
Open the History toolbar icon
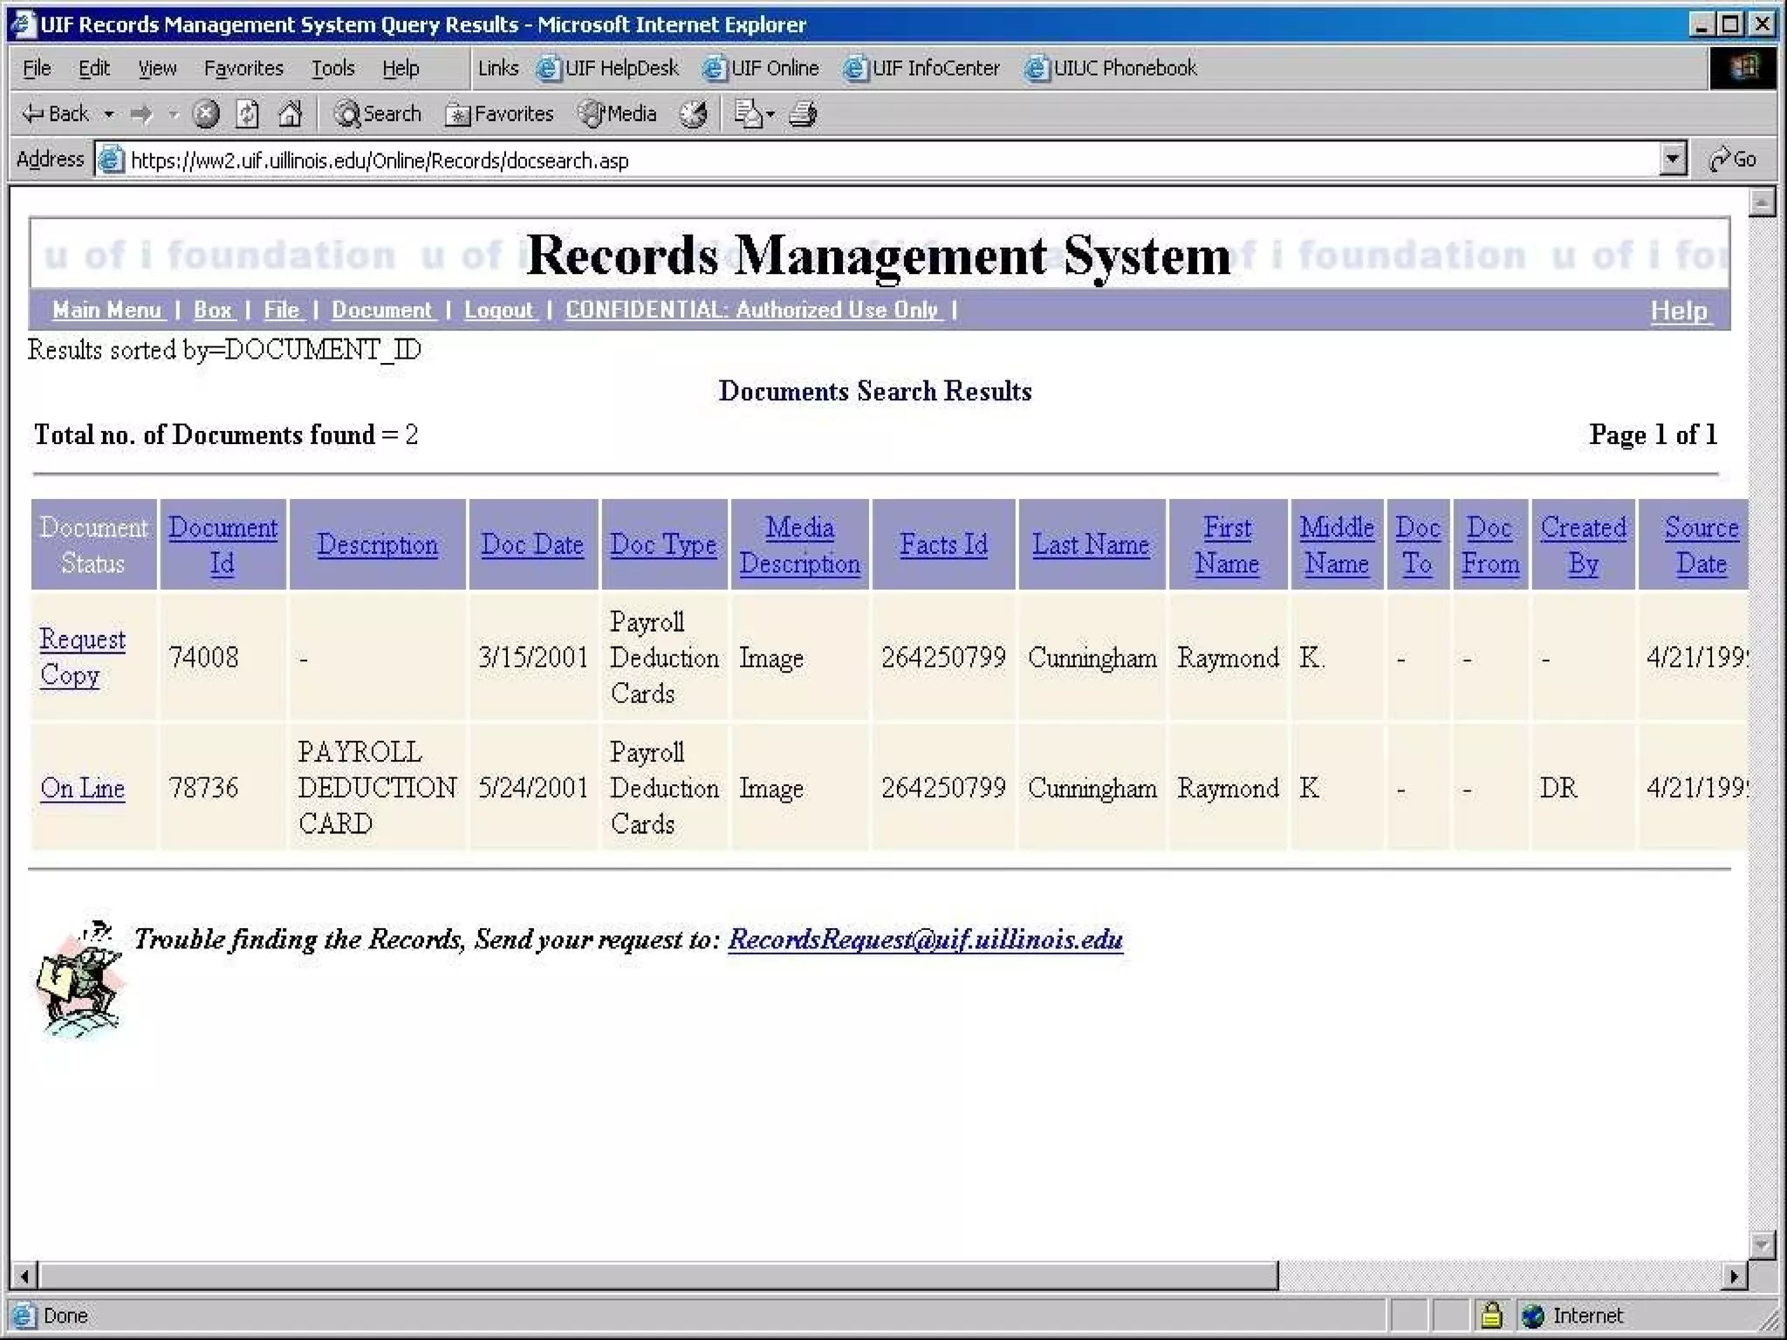(694, 114)
